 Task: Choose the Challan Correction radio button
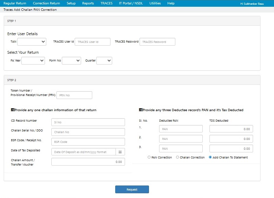[x=178, y=157]
